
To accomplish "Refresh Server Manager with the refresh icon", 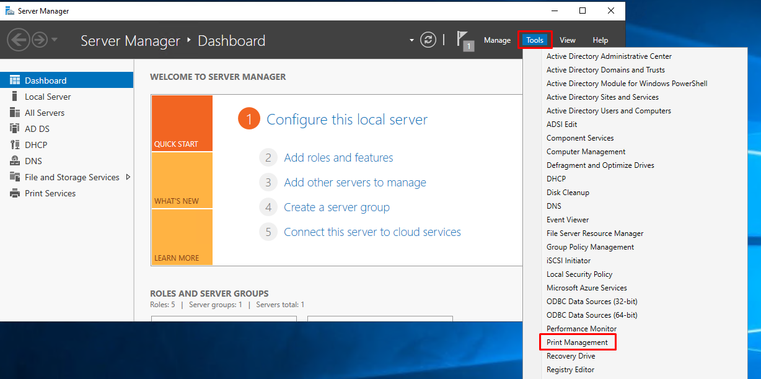I will [x=428, y=39].
